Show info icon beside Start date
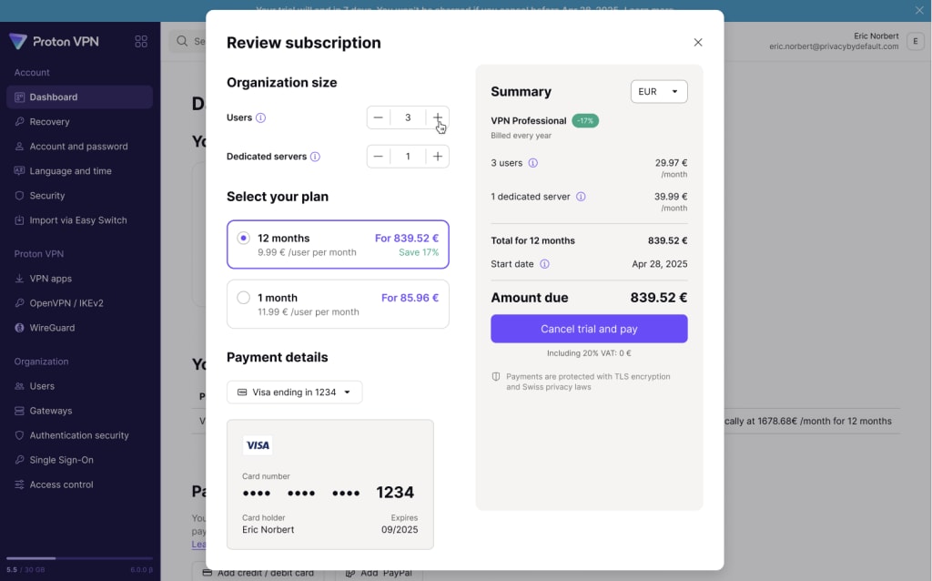This screenshot has width=932, height=581. point(544,264)
